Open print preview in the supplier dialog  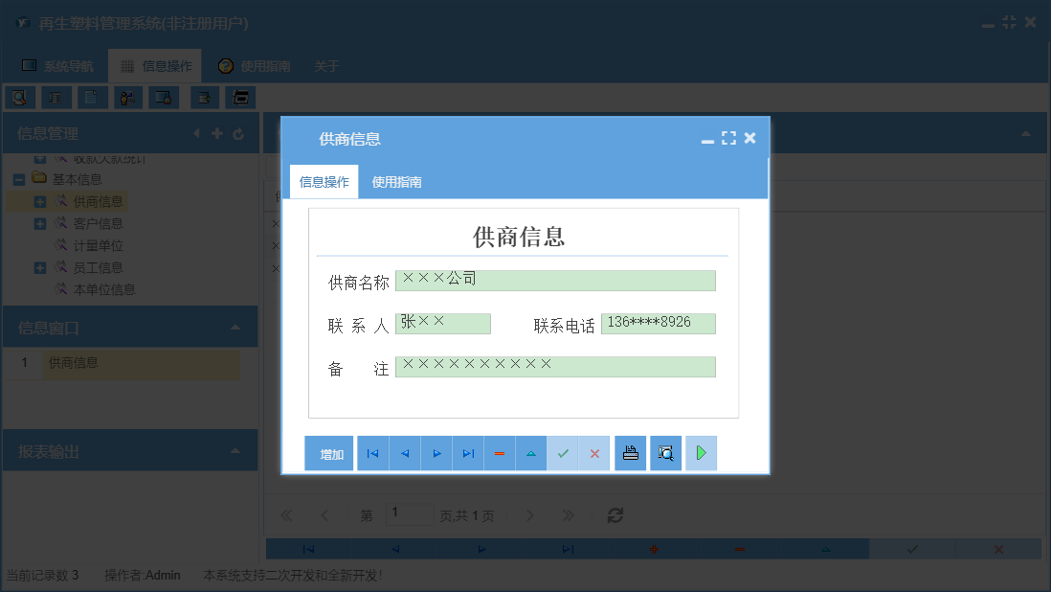665,452
